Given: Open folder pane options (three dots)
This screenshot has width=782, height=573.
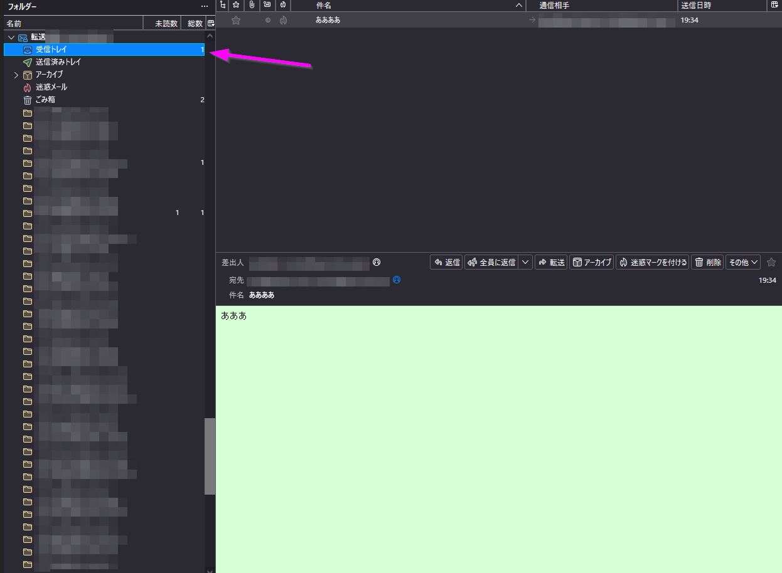Looking at the screenshot, I should point(204,6).
